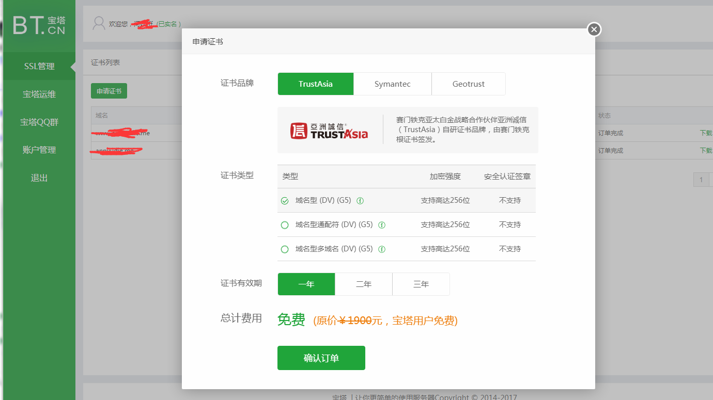Screen dimensions: 713x400
Task: Choose the Symantec brand tab
Action: coord(393,84)
